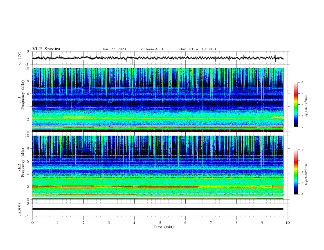
Task: Click the ch.1 spectrogram panel
Action: click(157, 100)
